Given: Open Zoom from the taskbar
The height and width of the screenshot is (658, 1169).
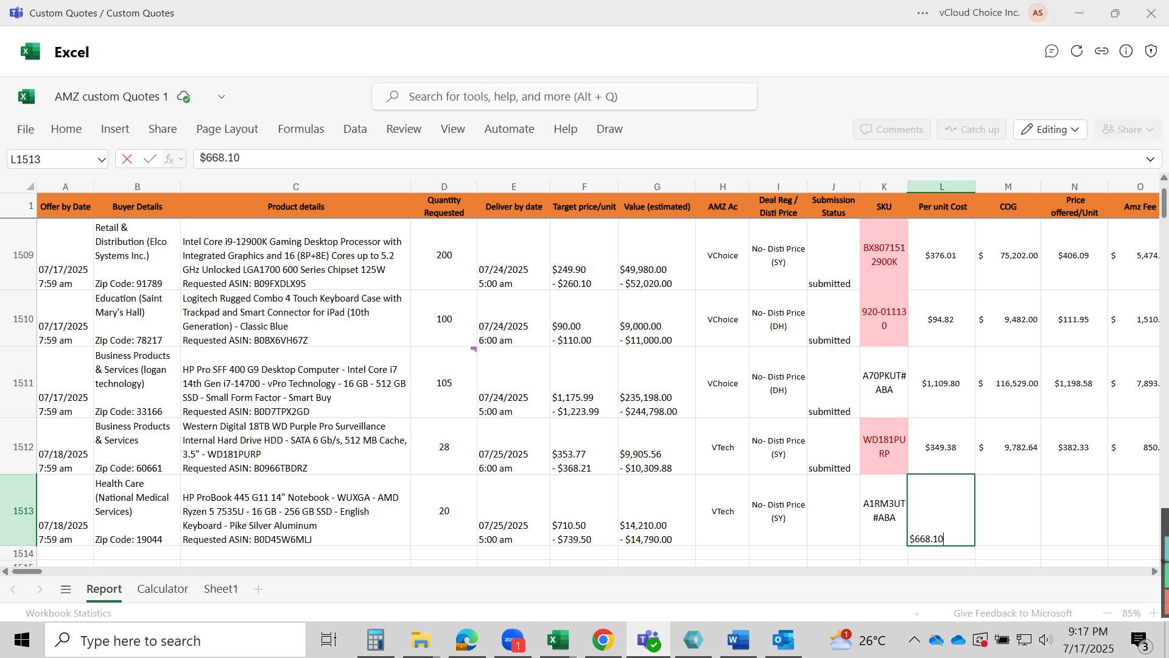Looking at the screenshot, I should point(513,640).
